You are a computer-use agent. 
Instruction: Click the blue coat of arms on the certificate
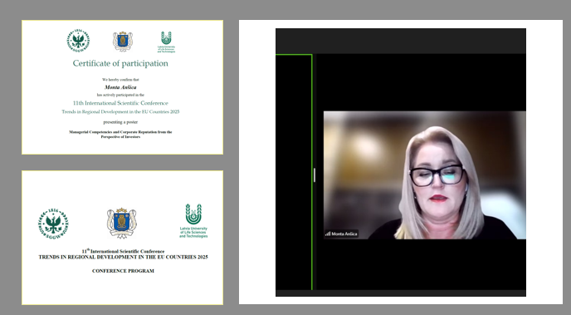[x=123, y=42]
